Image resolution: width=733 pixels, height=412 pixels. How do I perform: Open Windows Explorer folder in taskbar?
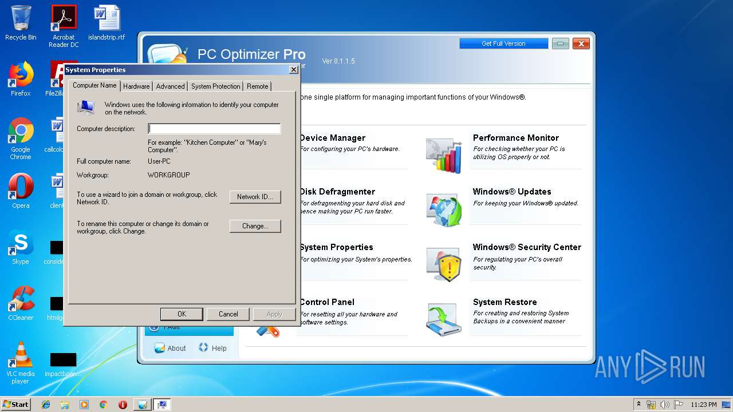click(65, 405)
